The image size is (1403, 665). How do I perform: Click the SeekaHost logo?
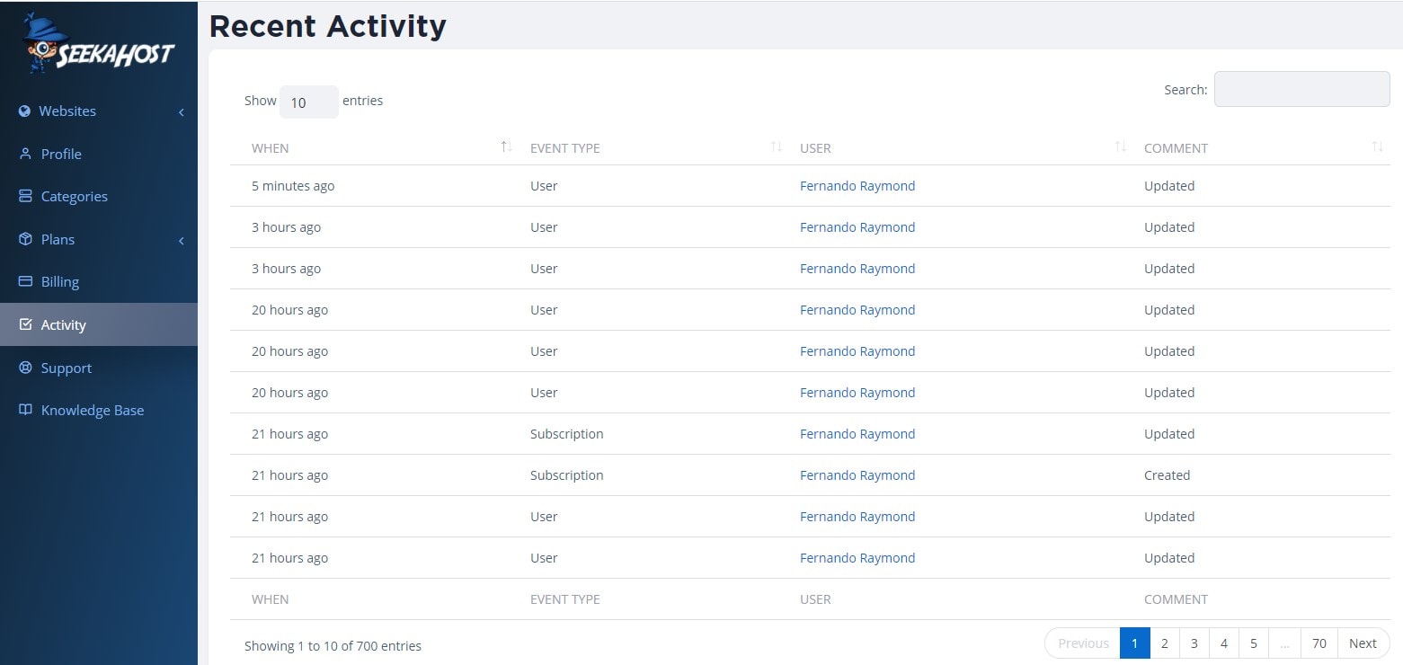click(x=99, y=45)
